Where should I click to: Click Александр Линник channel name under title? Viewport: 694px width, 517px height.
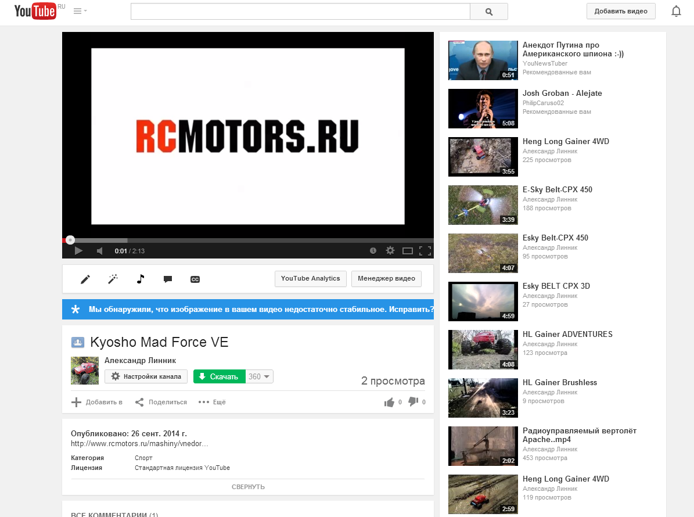(x=141, y=361)
